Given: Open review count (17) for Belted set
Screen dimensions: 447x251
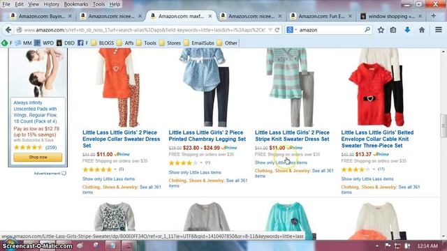Looking at the screenshot, I should pos(381,169).
